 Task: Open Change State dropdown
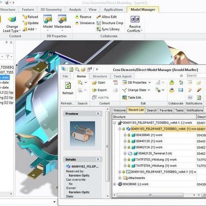[x=149, y=90]
